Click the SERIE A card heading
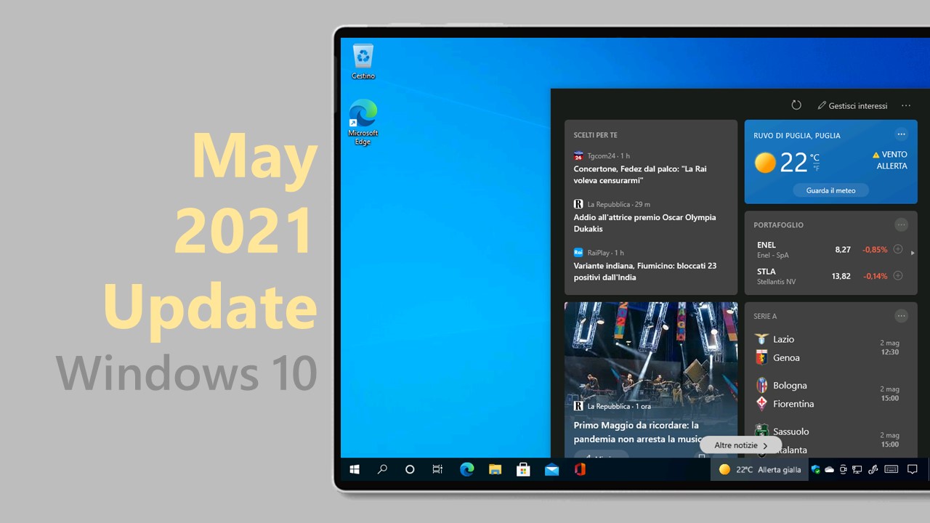Screen dimensions: 930x523 [x=765, y=316]
